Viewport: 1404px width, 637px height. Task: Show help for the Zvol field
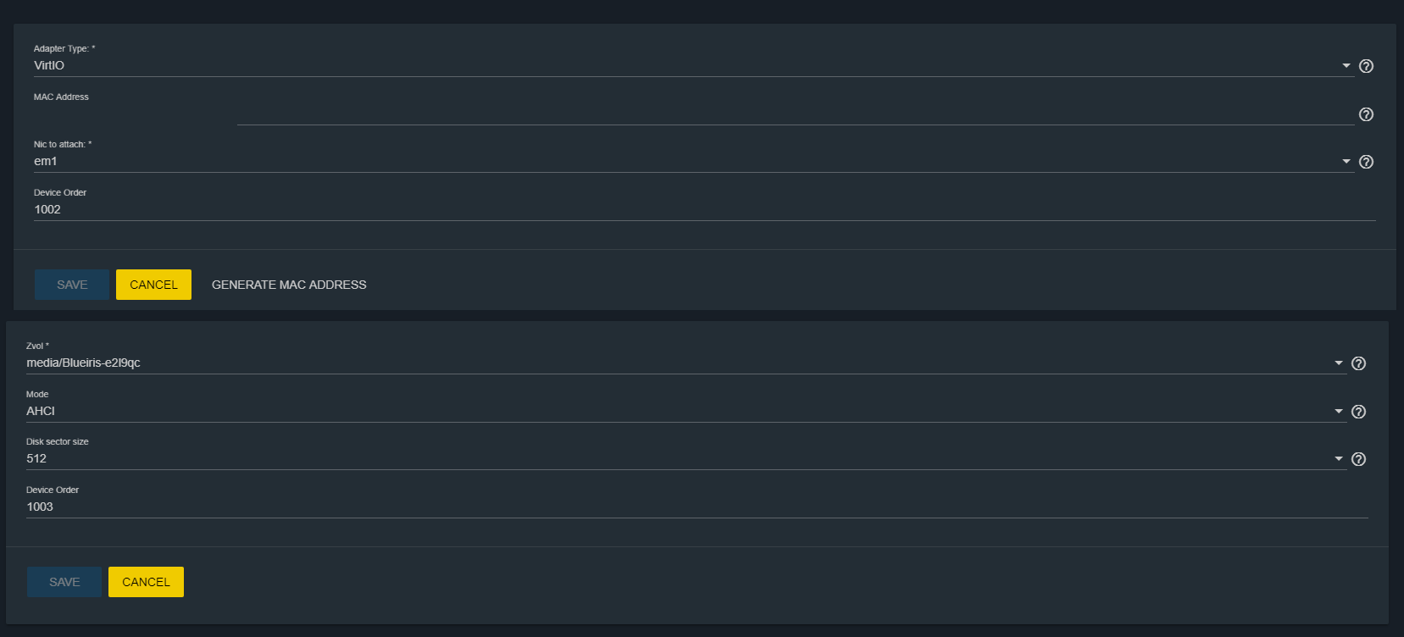1358,363
